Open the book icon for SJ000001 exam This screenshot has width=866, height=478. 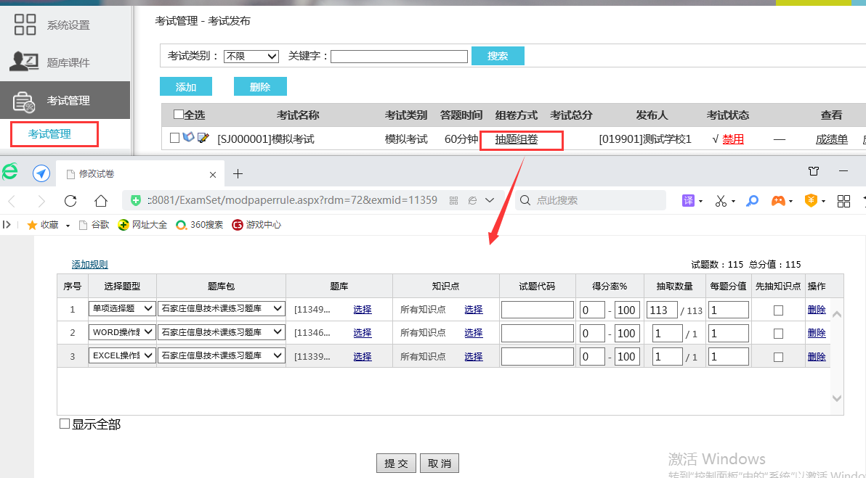[188, 137]
